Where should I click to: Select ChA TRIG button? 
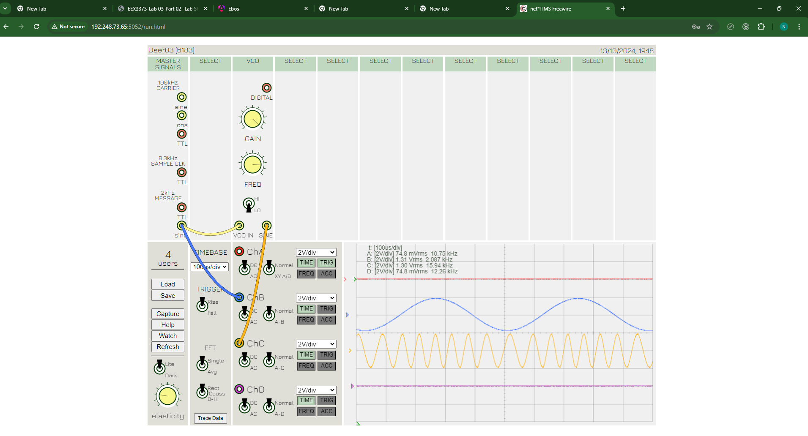[x=326, y=263]
